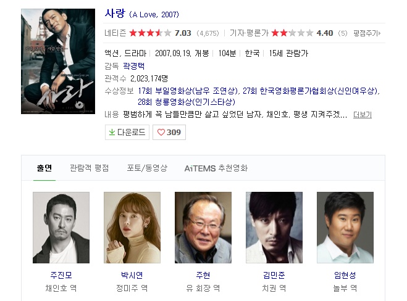Open the AiTEMS 추천영화 tab
The image size is (407, 301).
point(216,168)
